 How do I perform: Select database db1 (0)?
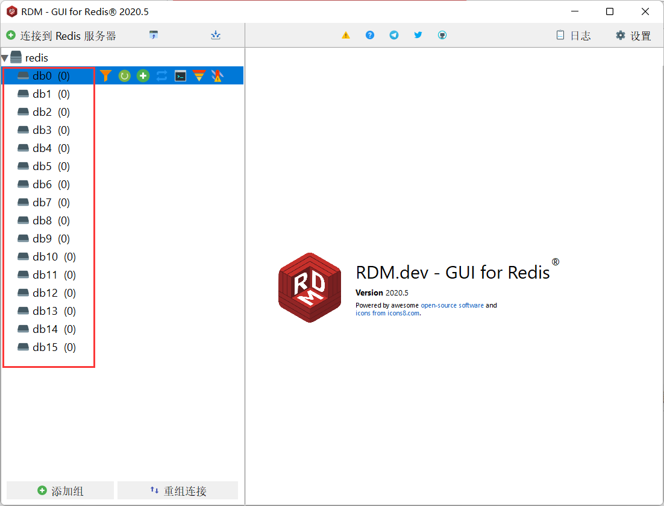tap(43, 94)
